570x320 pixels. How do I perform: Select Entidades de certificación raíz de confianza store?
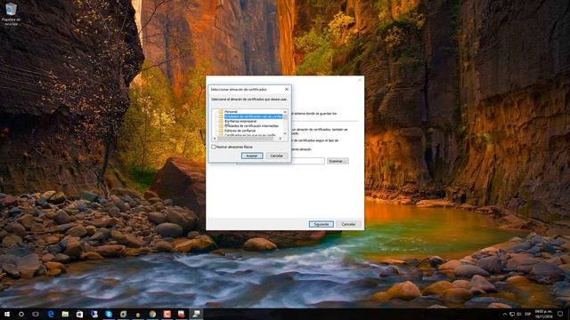(x=253, y=116)
